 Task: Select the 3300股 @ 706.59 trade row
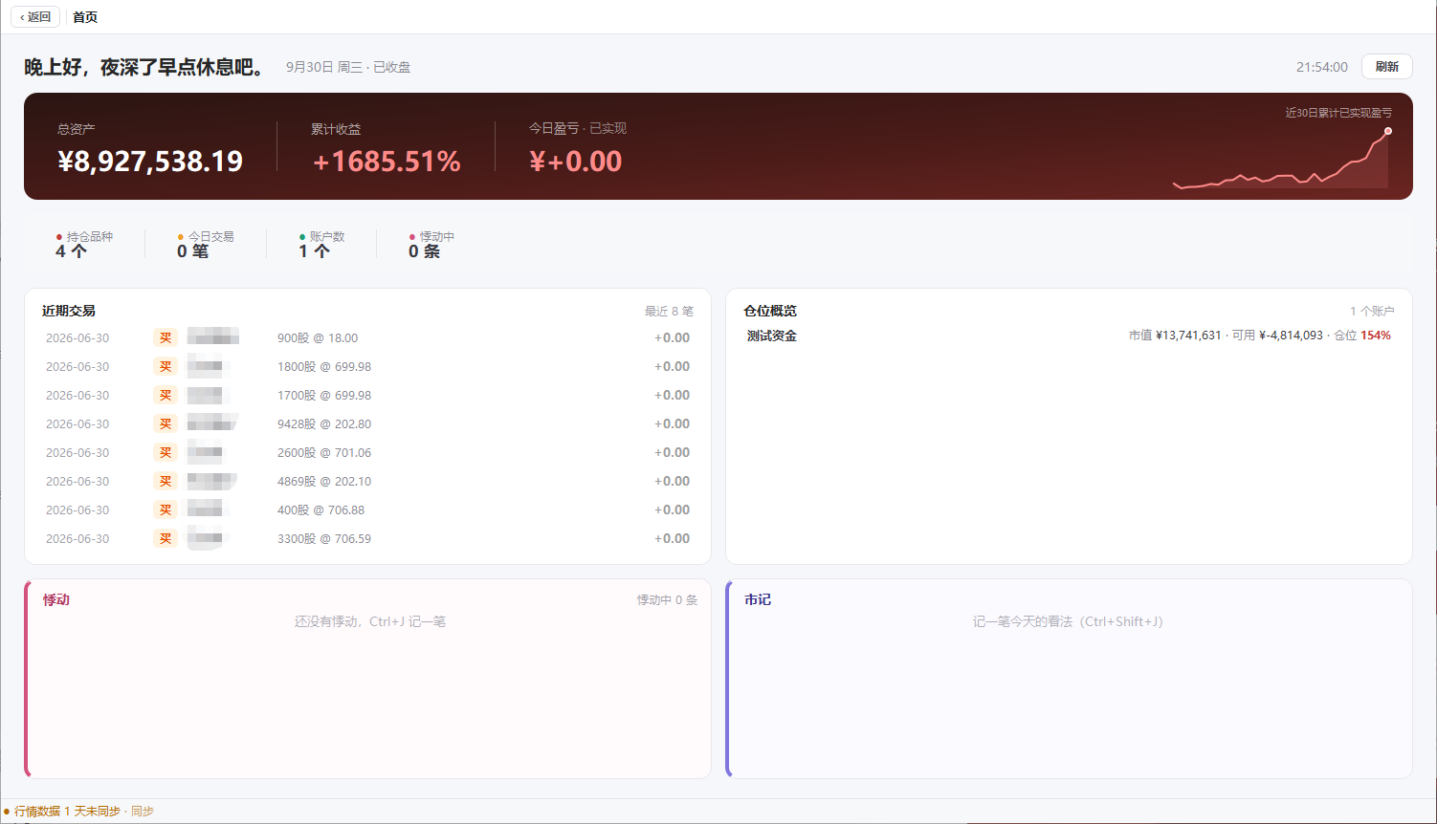[367, 539]
